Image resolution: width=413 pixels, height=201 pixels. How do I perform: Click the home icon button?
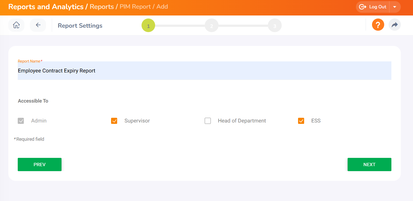(16, 25)
